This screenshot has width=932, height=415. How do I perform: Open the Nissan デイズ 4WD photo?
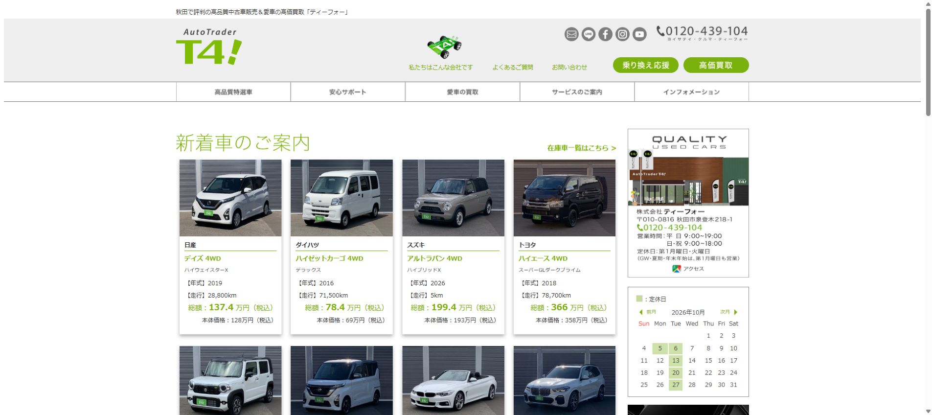point(230,198)
